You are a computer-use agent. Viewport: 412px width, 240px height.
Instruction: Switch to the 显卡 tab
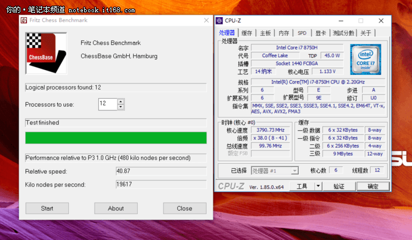pyautogui.click(x=320, y=33)
